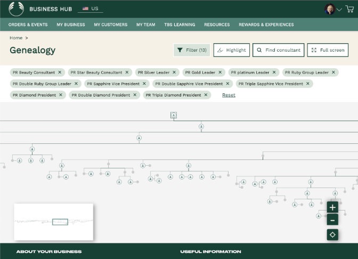The image size is (358, 259).
Task: Remove the PR Star Beauty Consultant filter
Action: click(127, 72)
